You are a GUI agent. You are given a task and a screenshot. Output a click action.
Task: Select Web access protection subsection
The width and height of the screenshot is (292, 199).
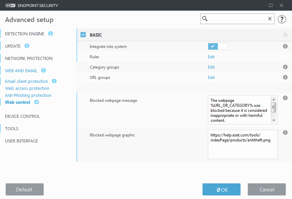pos(27,88)
